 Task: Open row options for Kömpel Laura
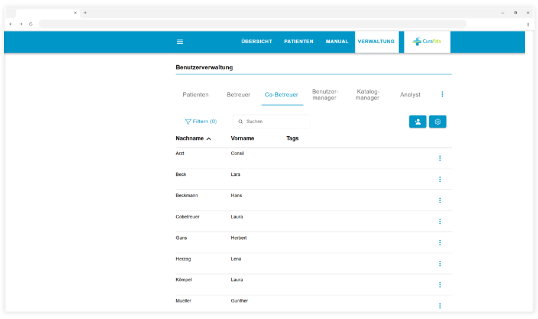coord(440,285)
